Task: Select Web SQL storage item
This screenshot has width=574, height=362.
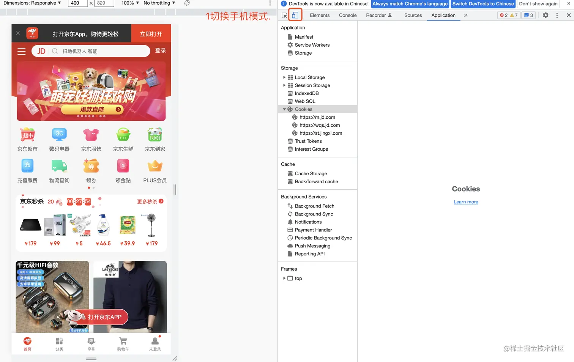Action: 305,101
